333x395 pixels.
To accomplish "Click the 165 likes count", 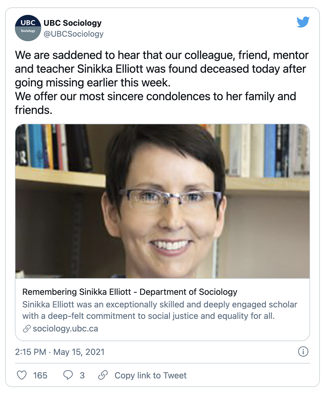I will click(40, 375).
